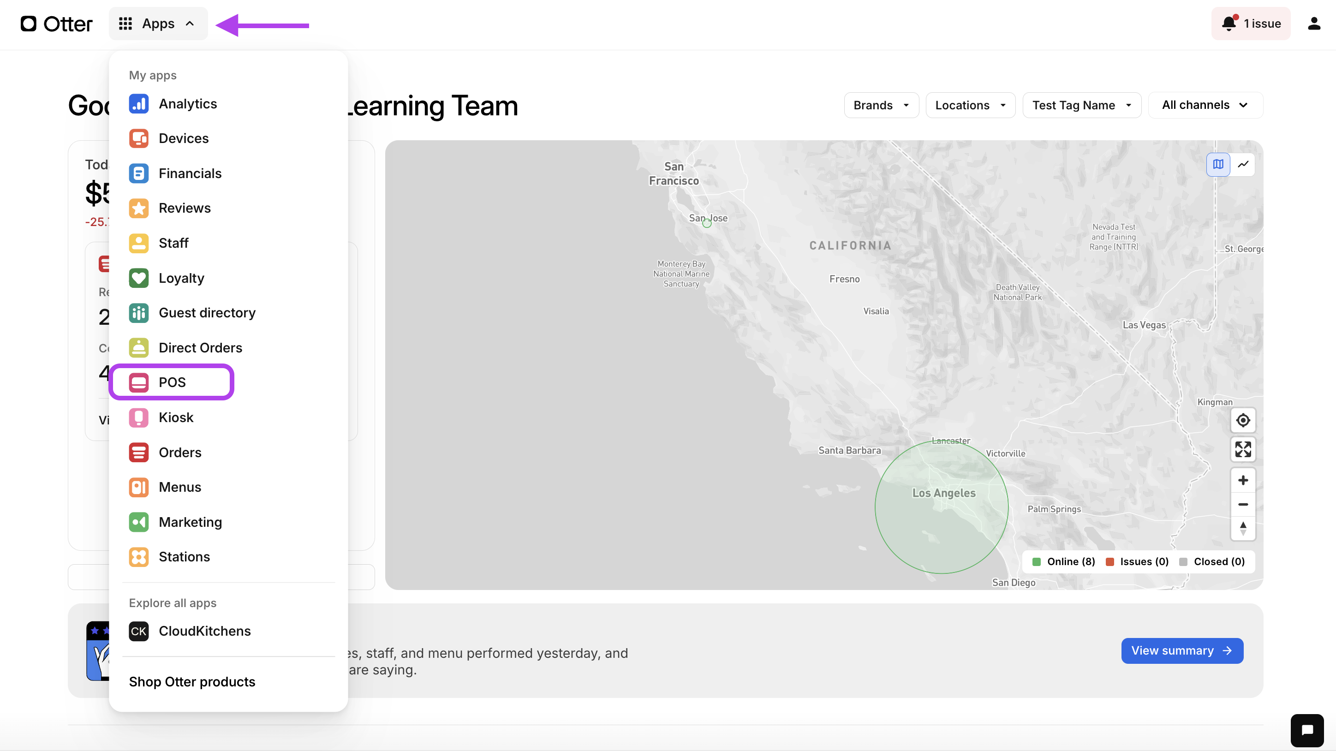Expand the Brands filter dropdown
The height and width of the screenshot is (751, 1336).
[881, 105]
